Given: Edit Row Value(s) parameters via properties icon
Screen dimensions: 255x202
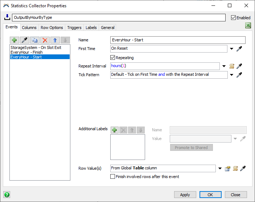Looking at the screenshot, I should click(227, 169).
